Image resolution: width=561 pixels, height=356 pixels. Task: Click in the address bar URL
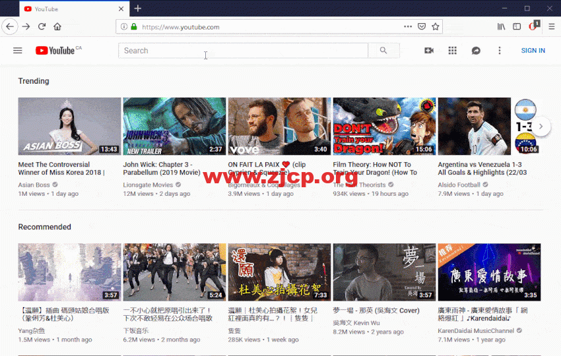[181, 27]
